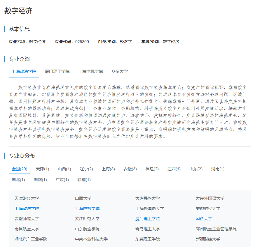Filter distribution by 辽宁(2)
Screen dimensions: 262x251
click(x=86, y=169)
